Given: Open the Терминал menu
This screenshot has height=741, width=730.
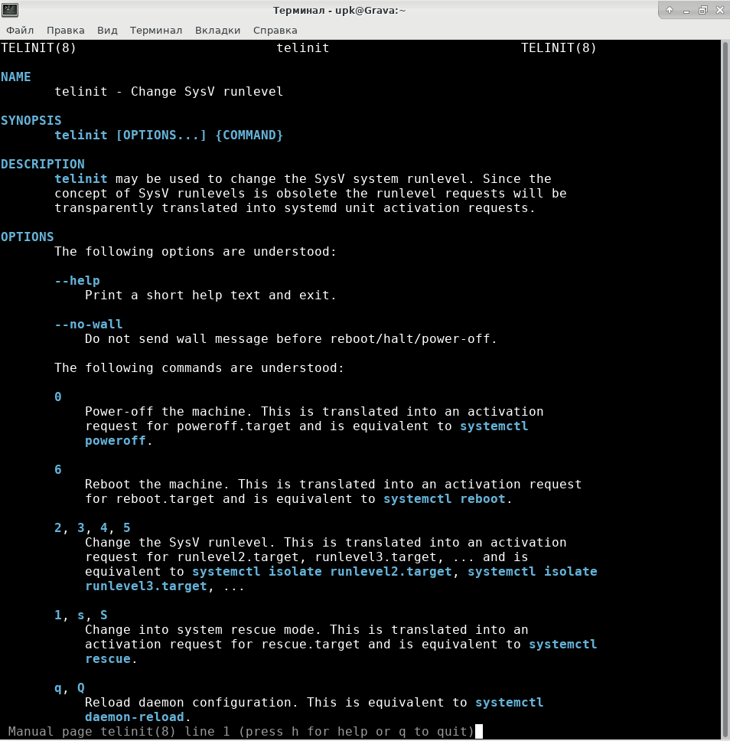Looking at the screenshot, I should 156,31.
